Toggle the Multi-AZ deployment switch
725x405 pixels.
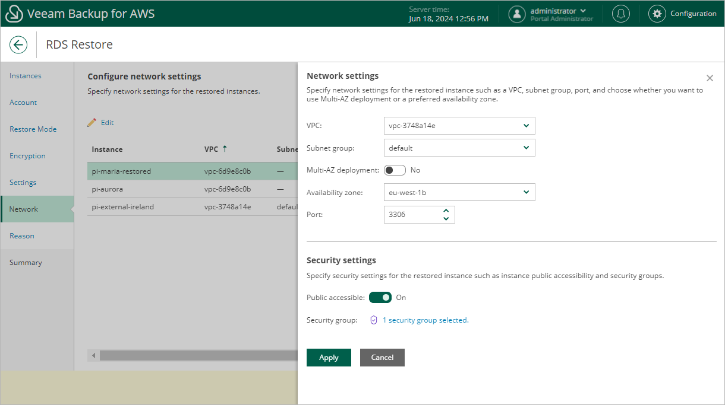click(x=395, y=170)
